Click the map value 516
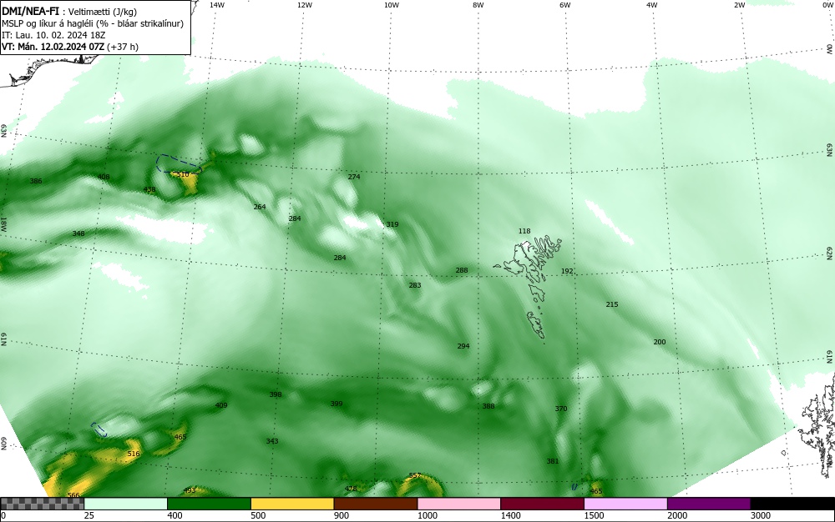 [134, 454]
